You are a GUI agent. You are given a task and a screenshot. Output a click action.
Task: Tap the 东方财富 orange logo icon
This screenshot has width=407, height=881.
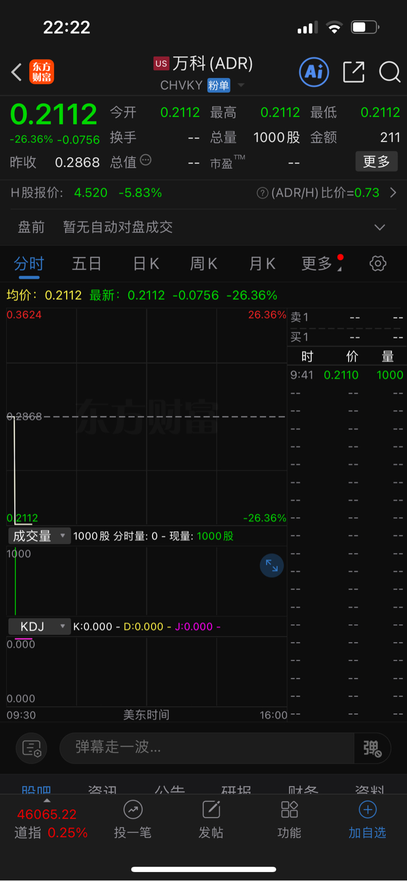point(42,72)
